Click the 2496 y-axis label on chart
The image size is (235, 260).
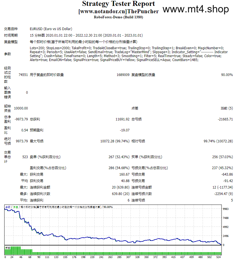(226, 236)
